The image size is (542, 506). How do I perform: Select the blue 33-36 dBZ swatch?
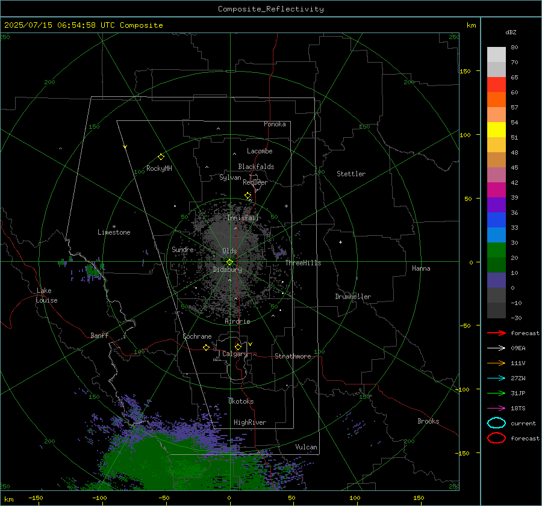(496, 220)
